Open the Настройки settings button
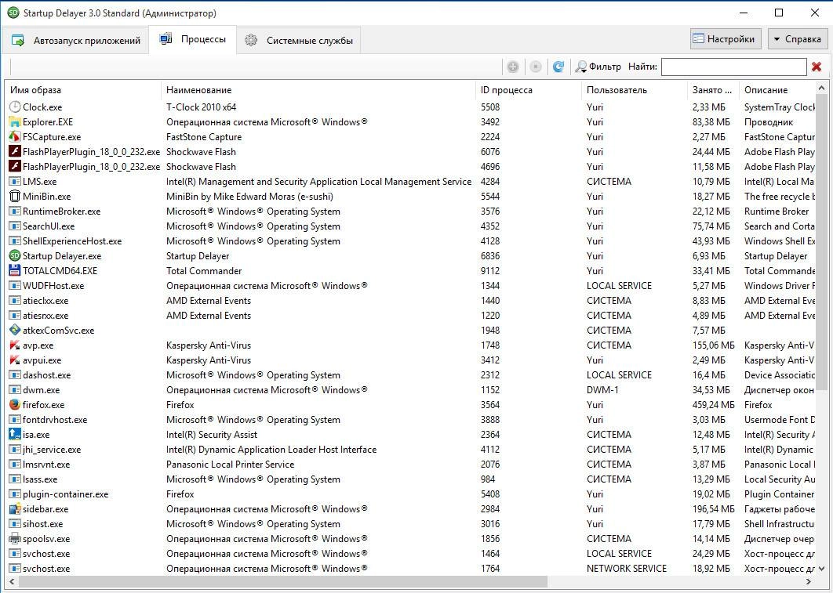Image resolution: width=833 pixels, height=593 pixels. (726, 39)
